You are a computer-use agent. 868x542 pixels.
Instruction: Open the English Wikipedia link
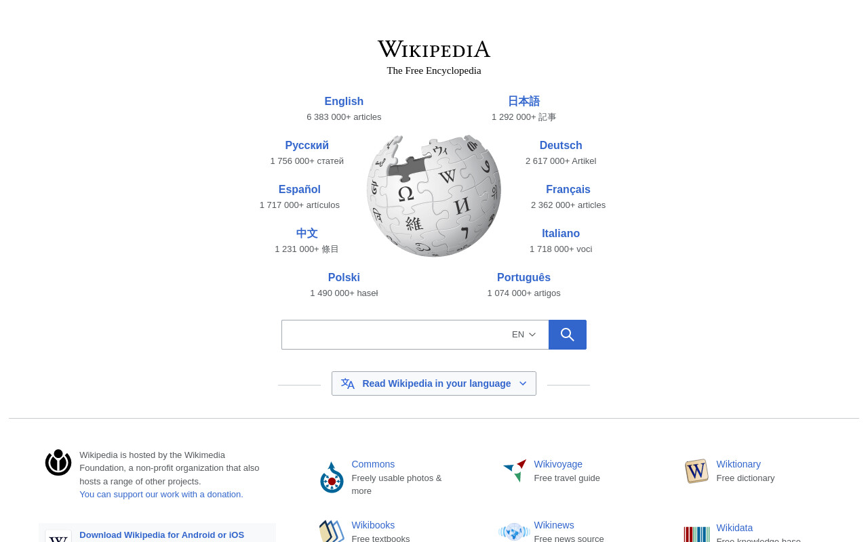[x=344, y=102]
